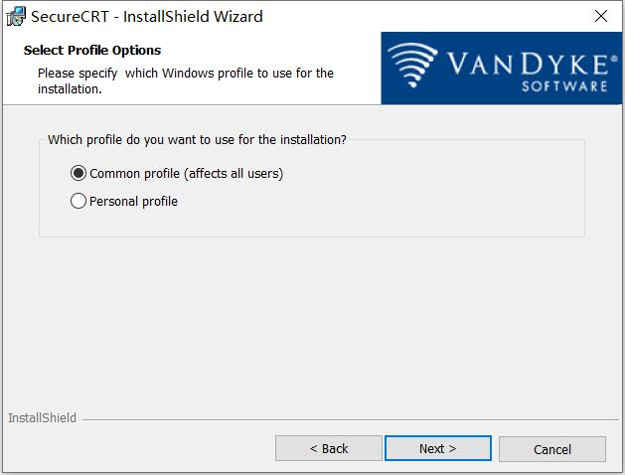The image size is (625, 475).
Task: Click the blank gray area below the group box
Action: (312, 318)
